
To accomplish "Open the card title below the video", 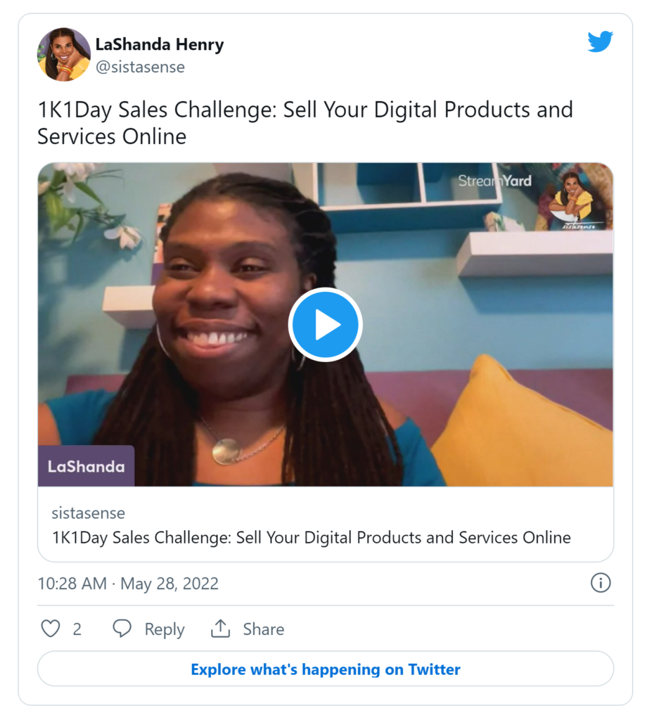I will point(311,538).
